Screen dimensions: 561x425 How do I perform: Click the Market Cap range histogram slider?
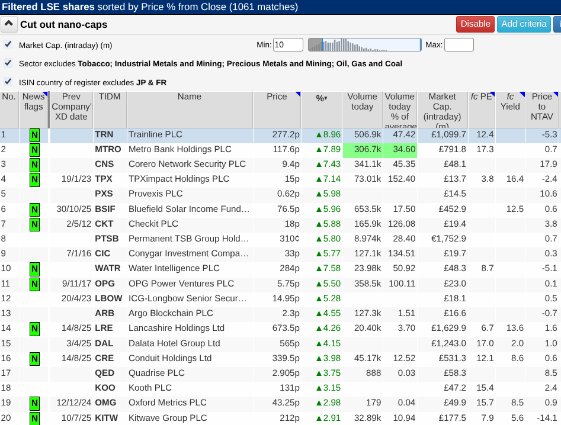364,44
